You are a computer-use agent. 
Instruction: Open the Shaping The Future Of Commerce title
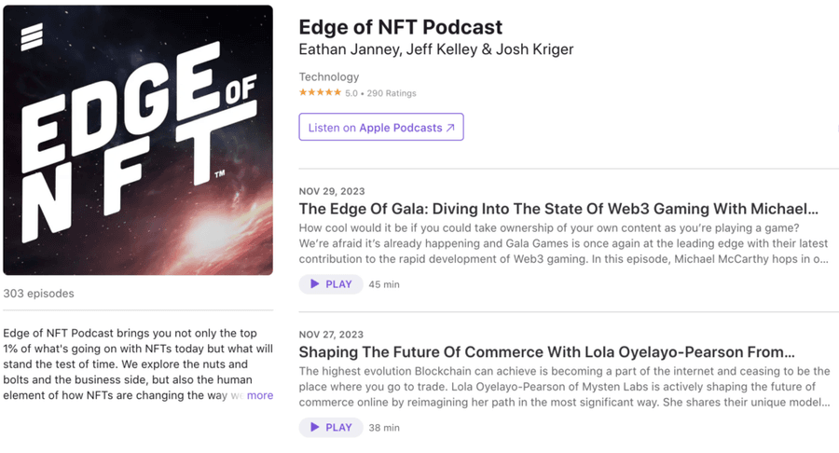tap(546, 352)
